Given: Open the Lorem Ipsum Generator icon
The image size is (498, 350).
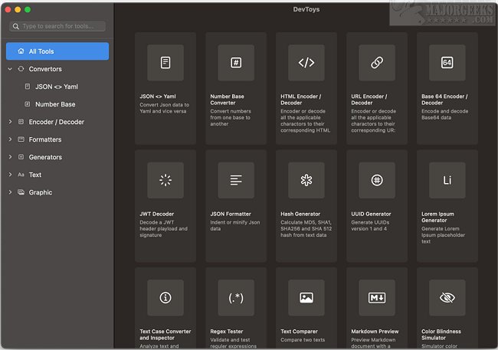Looking at the screenshot, I should pos(447,181).
